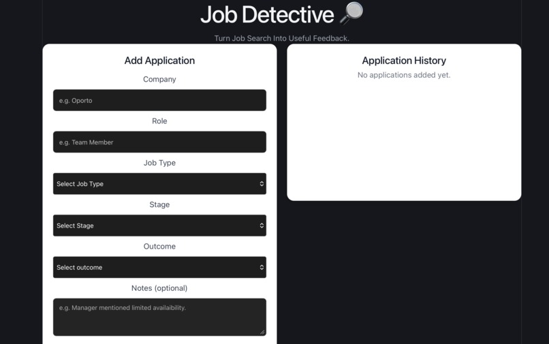Click the Job Type label

pos(159,163)
